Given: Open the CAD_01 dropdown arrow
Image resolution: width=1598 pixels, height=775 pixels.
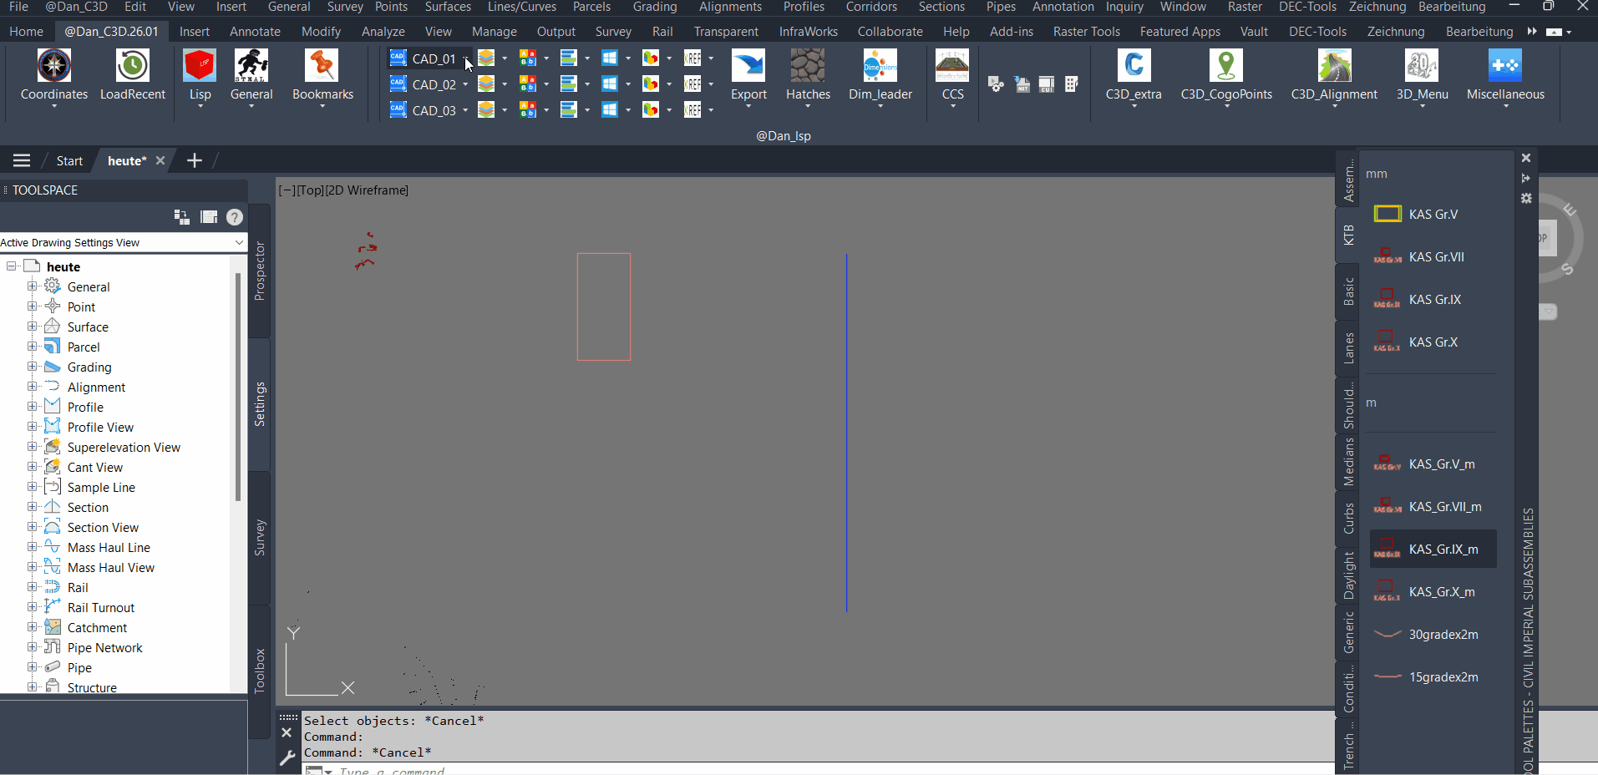Looking at the screenshot, I should [465, 59].
